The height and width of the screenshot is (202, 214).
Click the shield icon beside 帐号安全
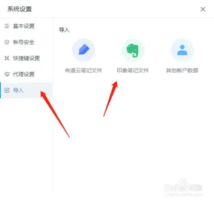pyautogui.click(x=7, y=42)
